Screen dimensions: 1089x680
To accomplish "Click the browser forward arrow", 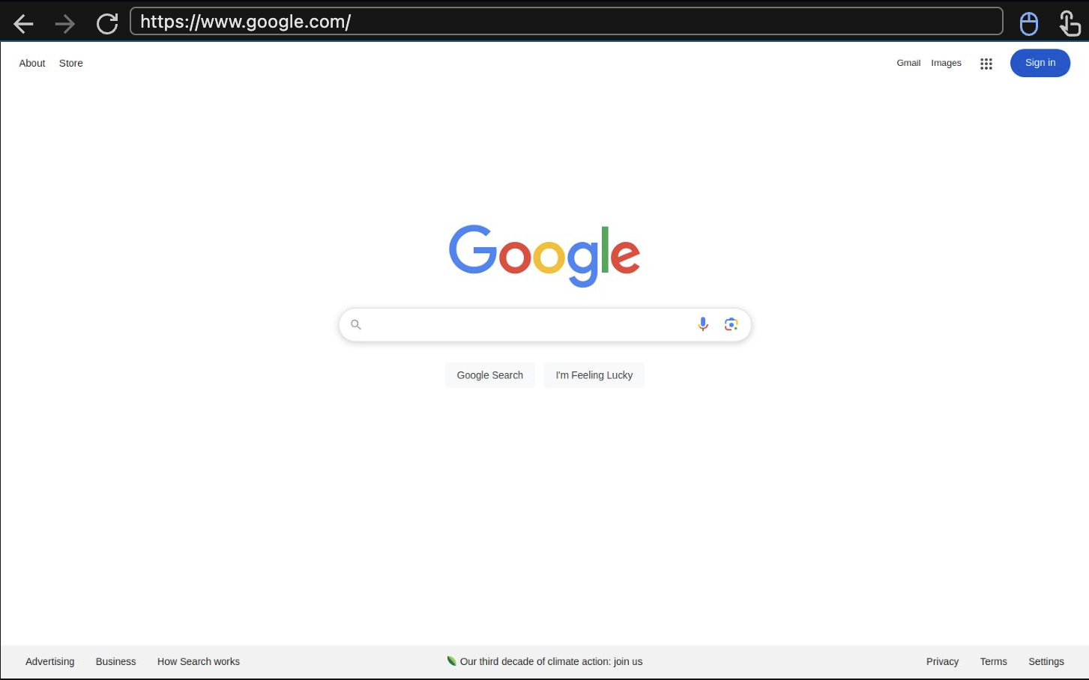I will pos(65,24).
